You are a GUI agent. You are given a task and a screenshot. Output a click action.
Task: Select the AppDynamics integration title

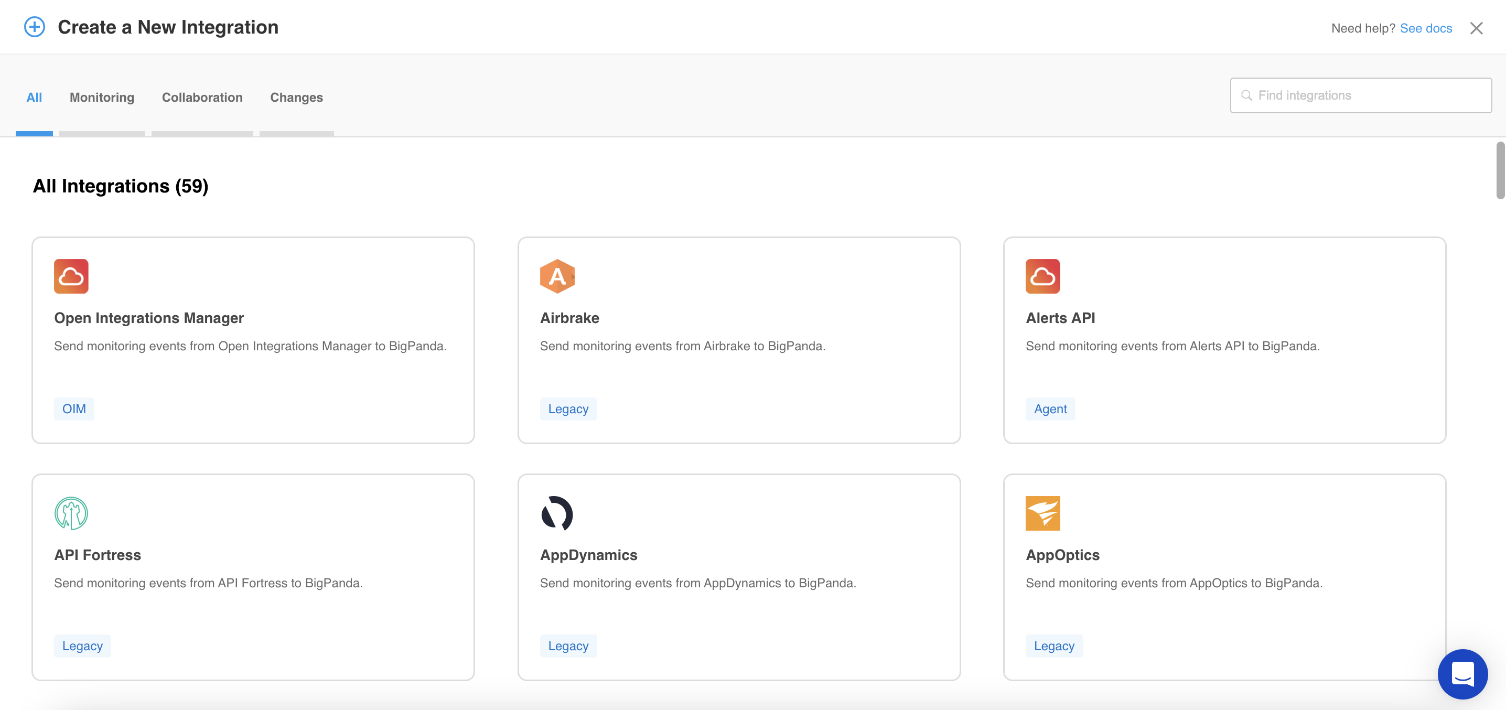click(588, 554)
